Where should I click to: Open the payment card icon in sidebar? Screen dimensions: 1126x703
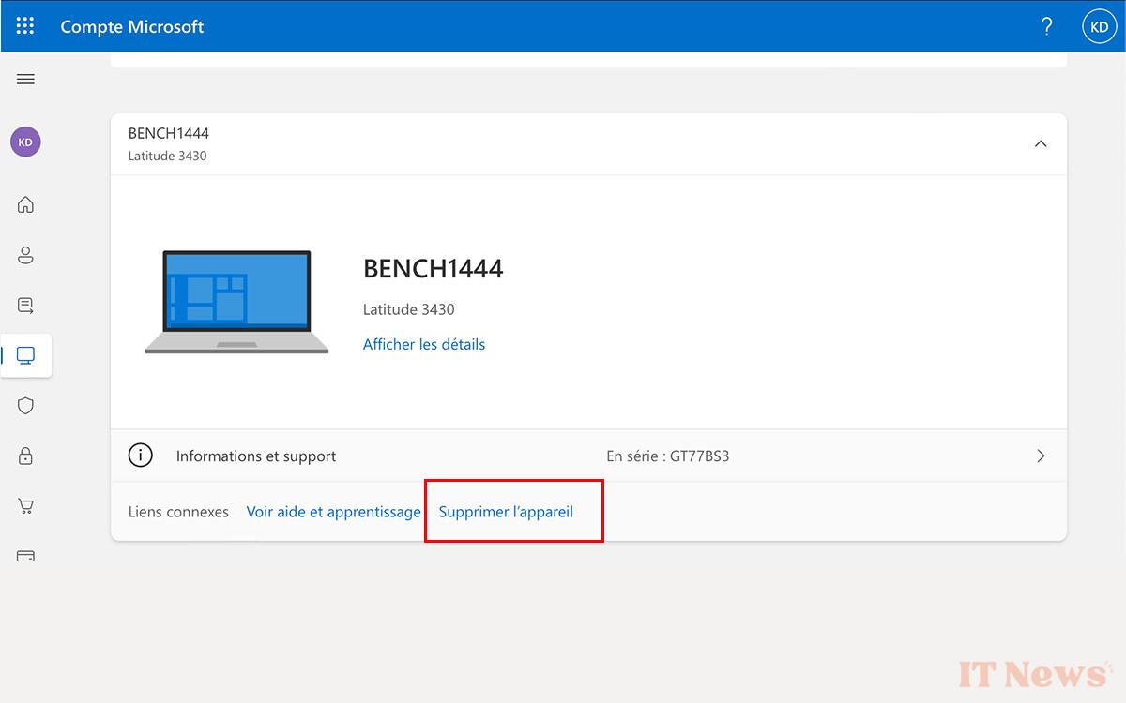point(25,555)
